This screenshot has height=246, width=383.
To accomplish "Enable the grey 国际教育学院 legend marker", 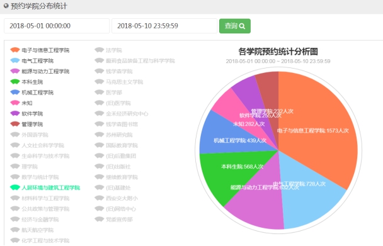I will (x=99, y=145).
